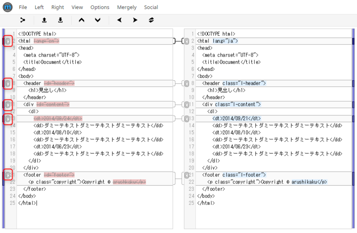Click the download (save .diff) toolbar icon
Viewport: 357px width, 233px height.
pyautogui.click(x=60, y=20)
